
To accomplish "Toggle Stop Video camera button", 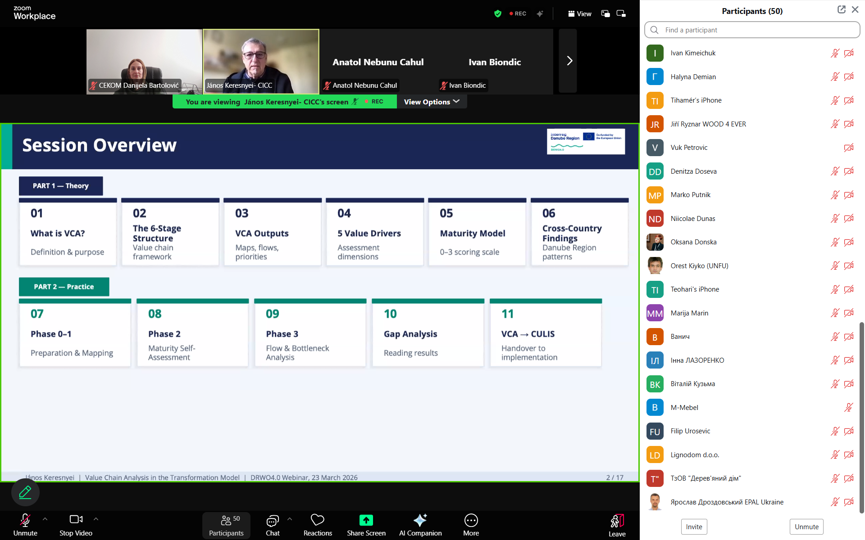I will pyautogui.click(x=76, y=520).
